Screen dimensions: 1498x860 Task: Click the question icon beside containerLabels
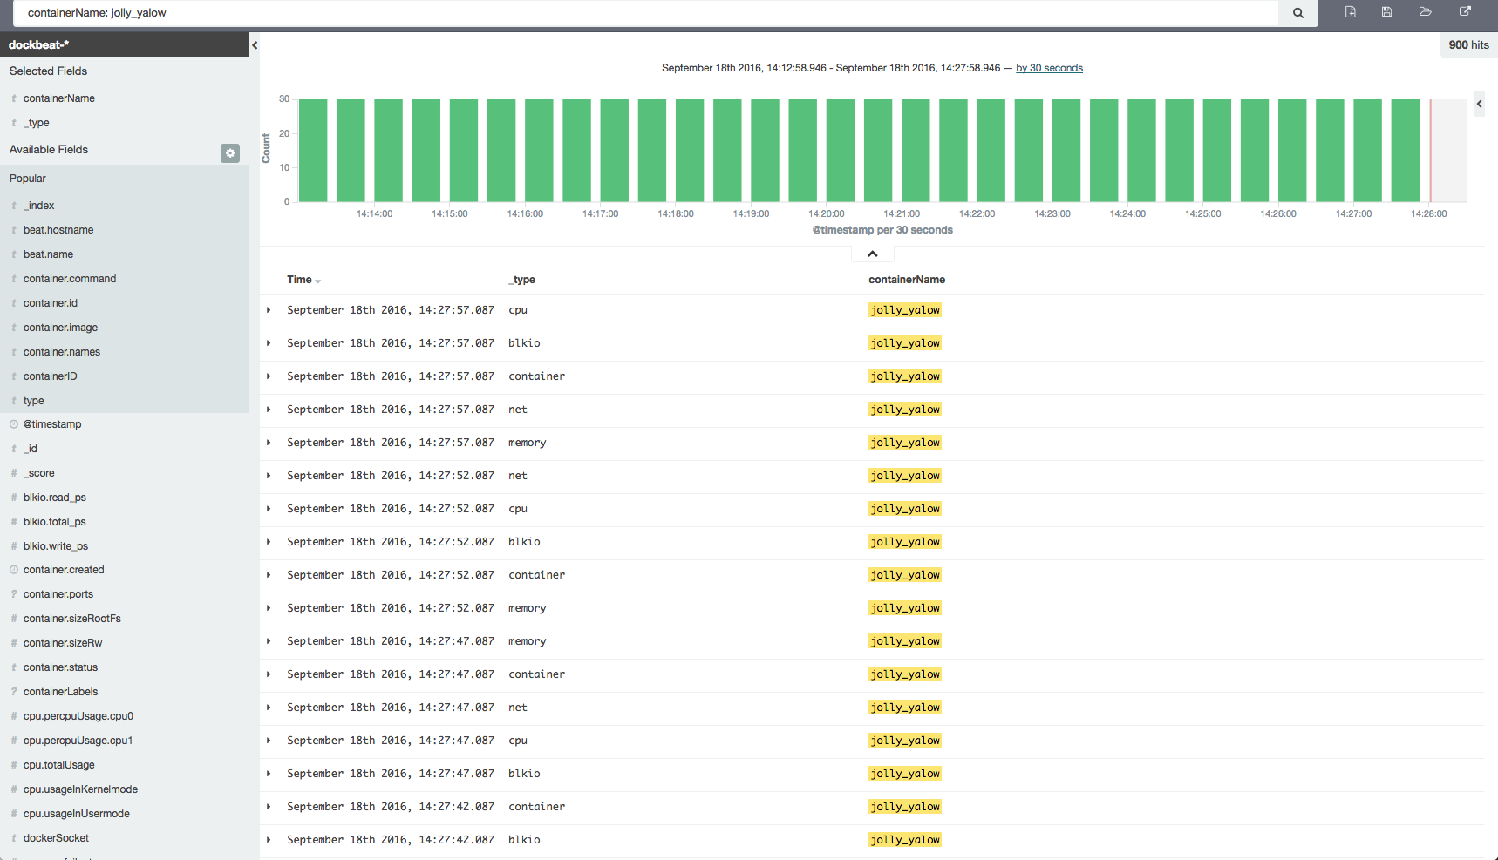14,692
